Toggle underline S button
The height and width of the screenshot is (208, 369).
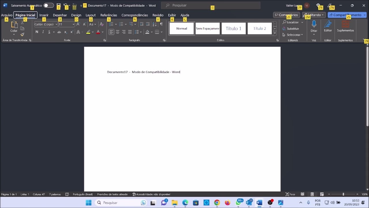pos(49,32)
